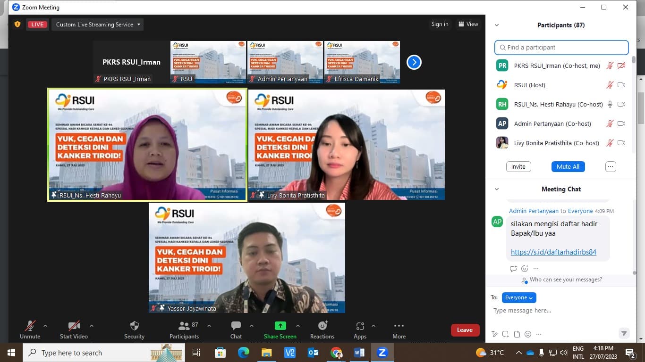Toggle mute icon for Admin Pertanyaan
This screenshot has height=362, width=645.
tap(610, 124)
